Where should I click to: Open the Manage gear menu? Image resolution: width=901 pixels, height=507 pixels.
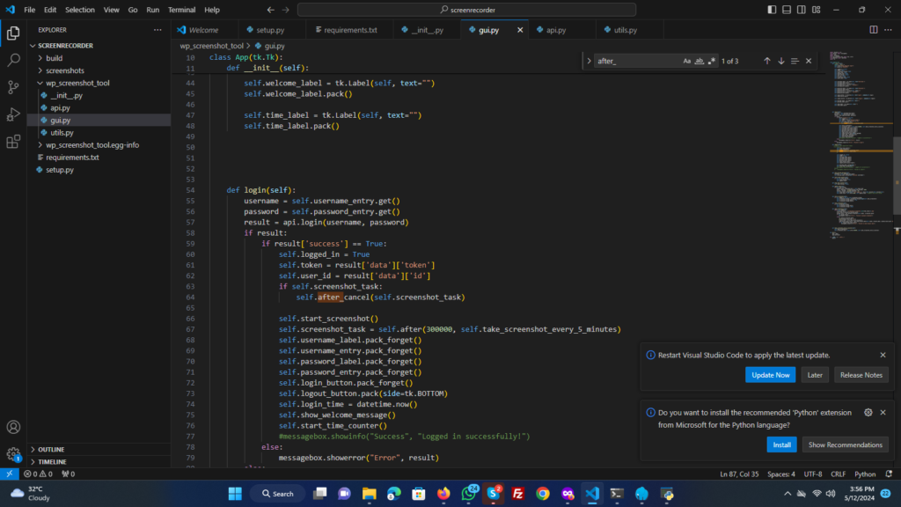point(13,455)
